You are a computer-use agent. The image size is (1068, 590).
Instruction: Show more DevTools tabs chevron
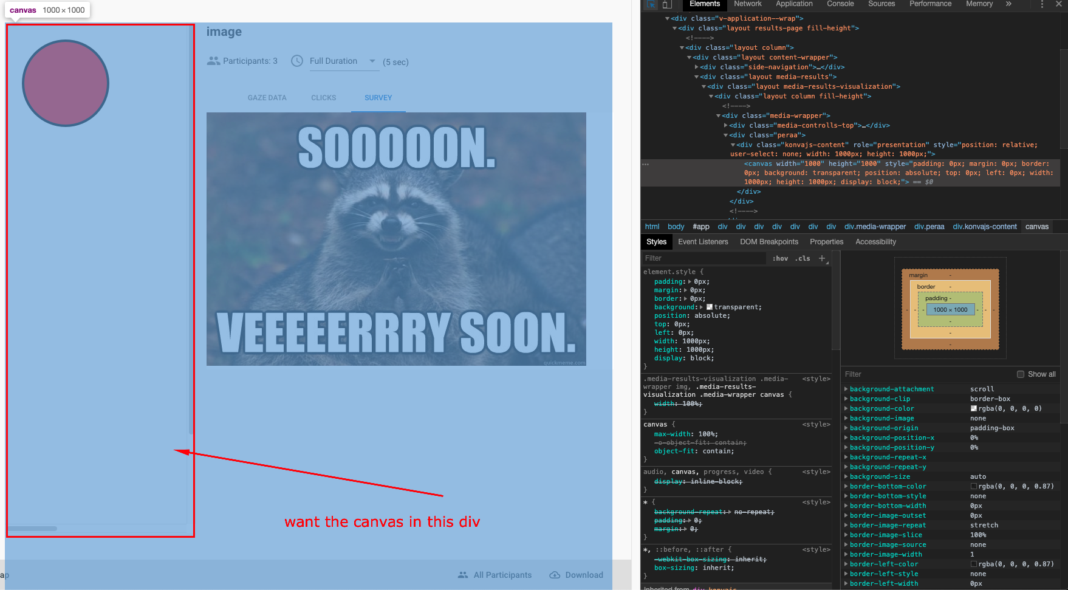[x=1008, y=4]
